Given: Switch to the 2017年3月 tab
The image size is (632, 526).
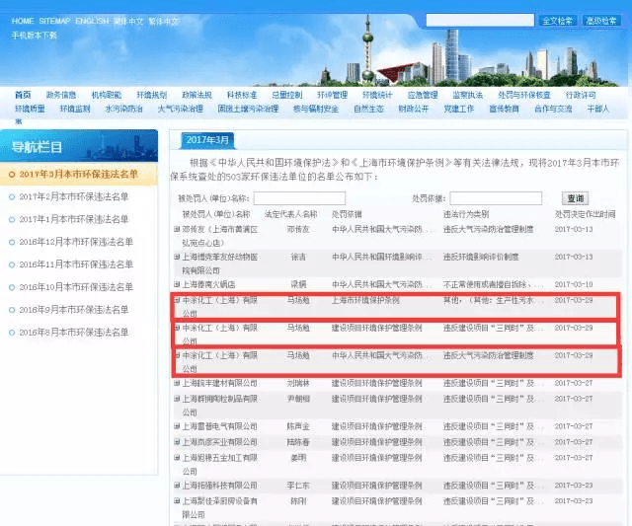Looking at the screenshot, I should [207, 139].
